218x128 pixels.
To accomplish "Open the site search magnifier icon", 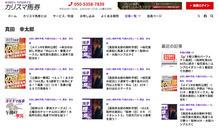I will [x=212, y=16].
